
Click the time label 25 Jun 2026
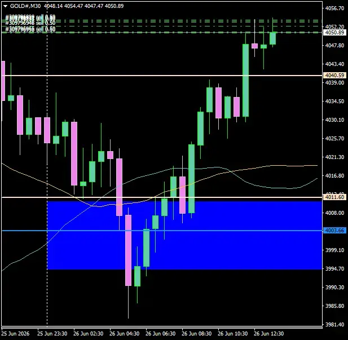pos(15,334)
